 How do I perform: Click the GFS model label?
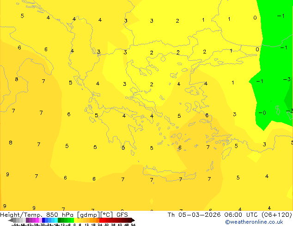pos(122,215)
